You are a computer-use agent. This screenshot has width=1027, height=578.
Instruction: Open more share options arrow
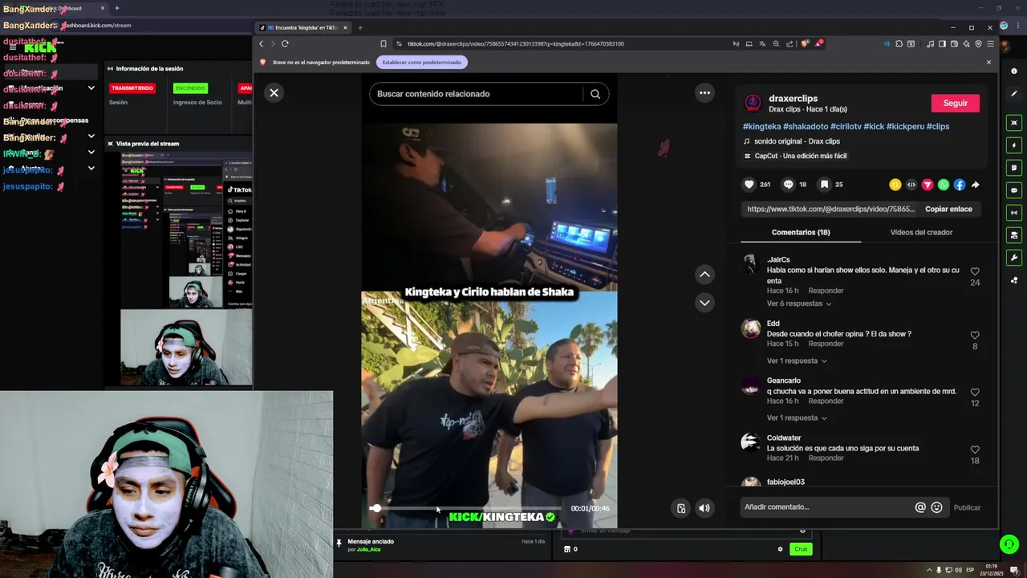[976, 185]
